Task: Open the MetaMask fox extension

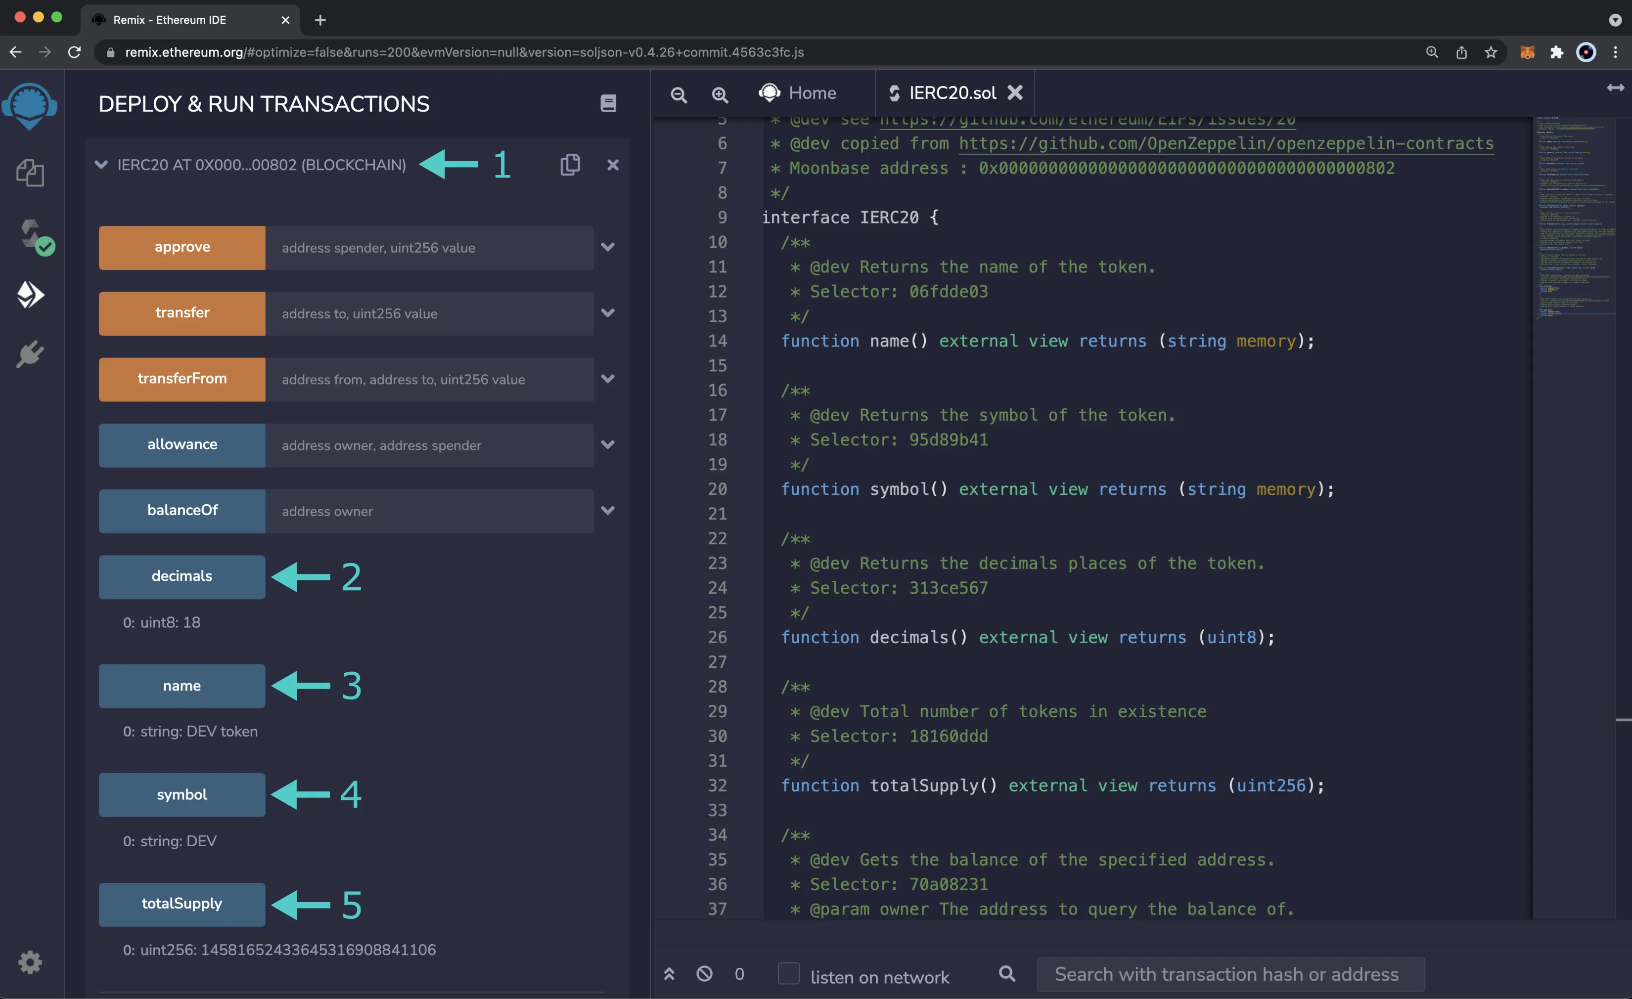Action: 1527,52
